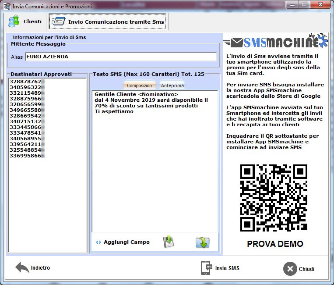Select recipient number starting 340568955

[x=27, y=139]
